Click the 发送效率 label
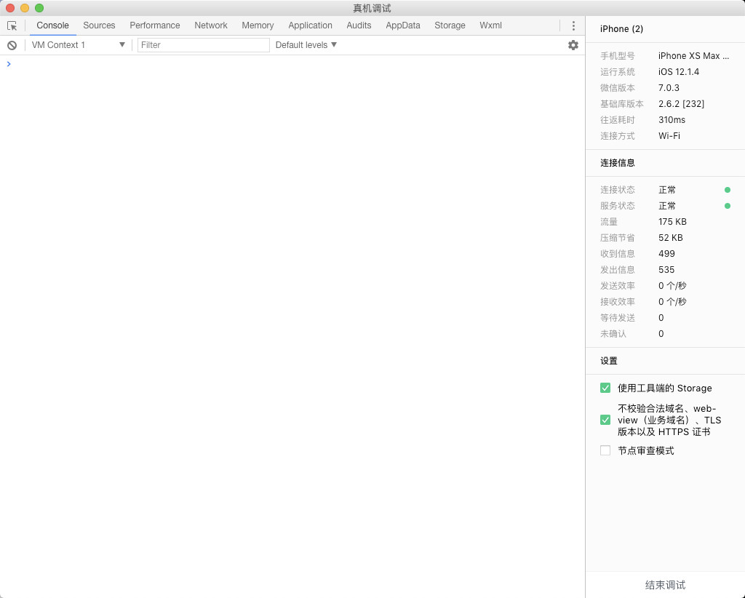This screenshot has width=745, height=598. coord(617,286)
